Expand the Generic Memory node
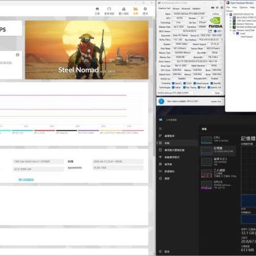256x256 pixels. pyautogui.click(x=230, y=24)
